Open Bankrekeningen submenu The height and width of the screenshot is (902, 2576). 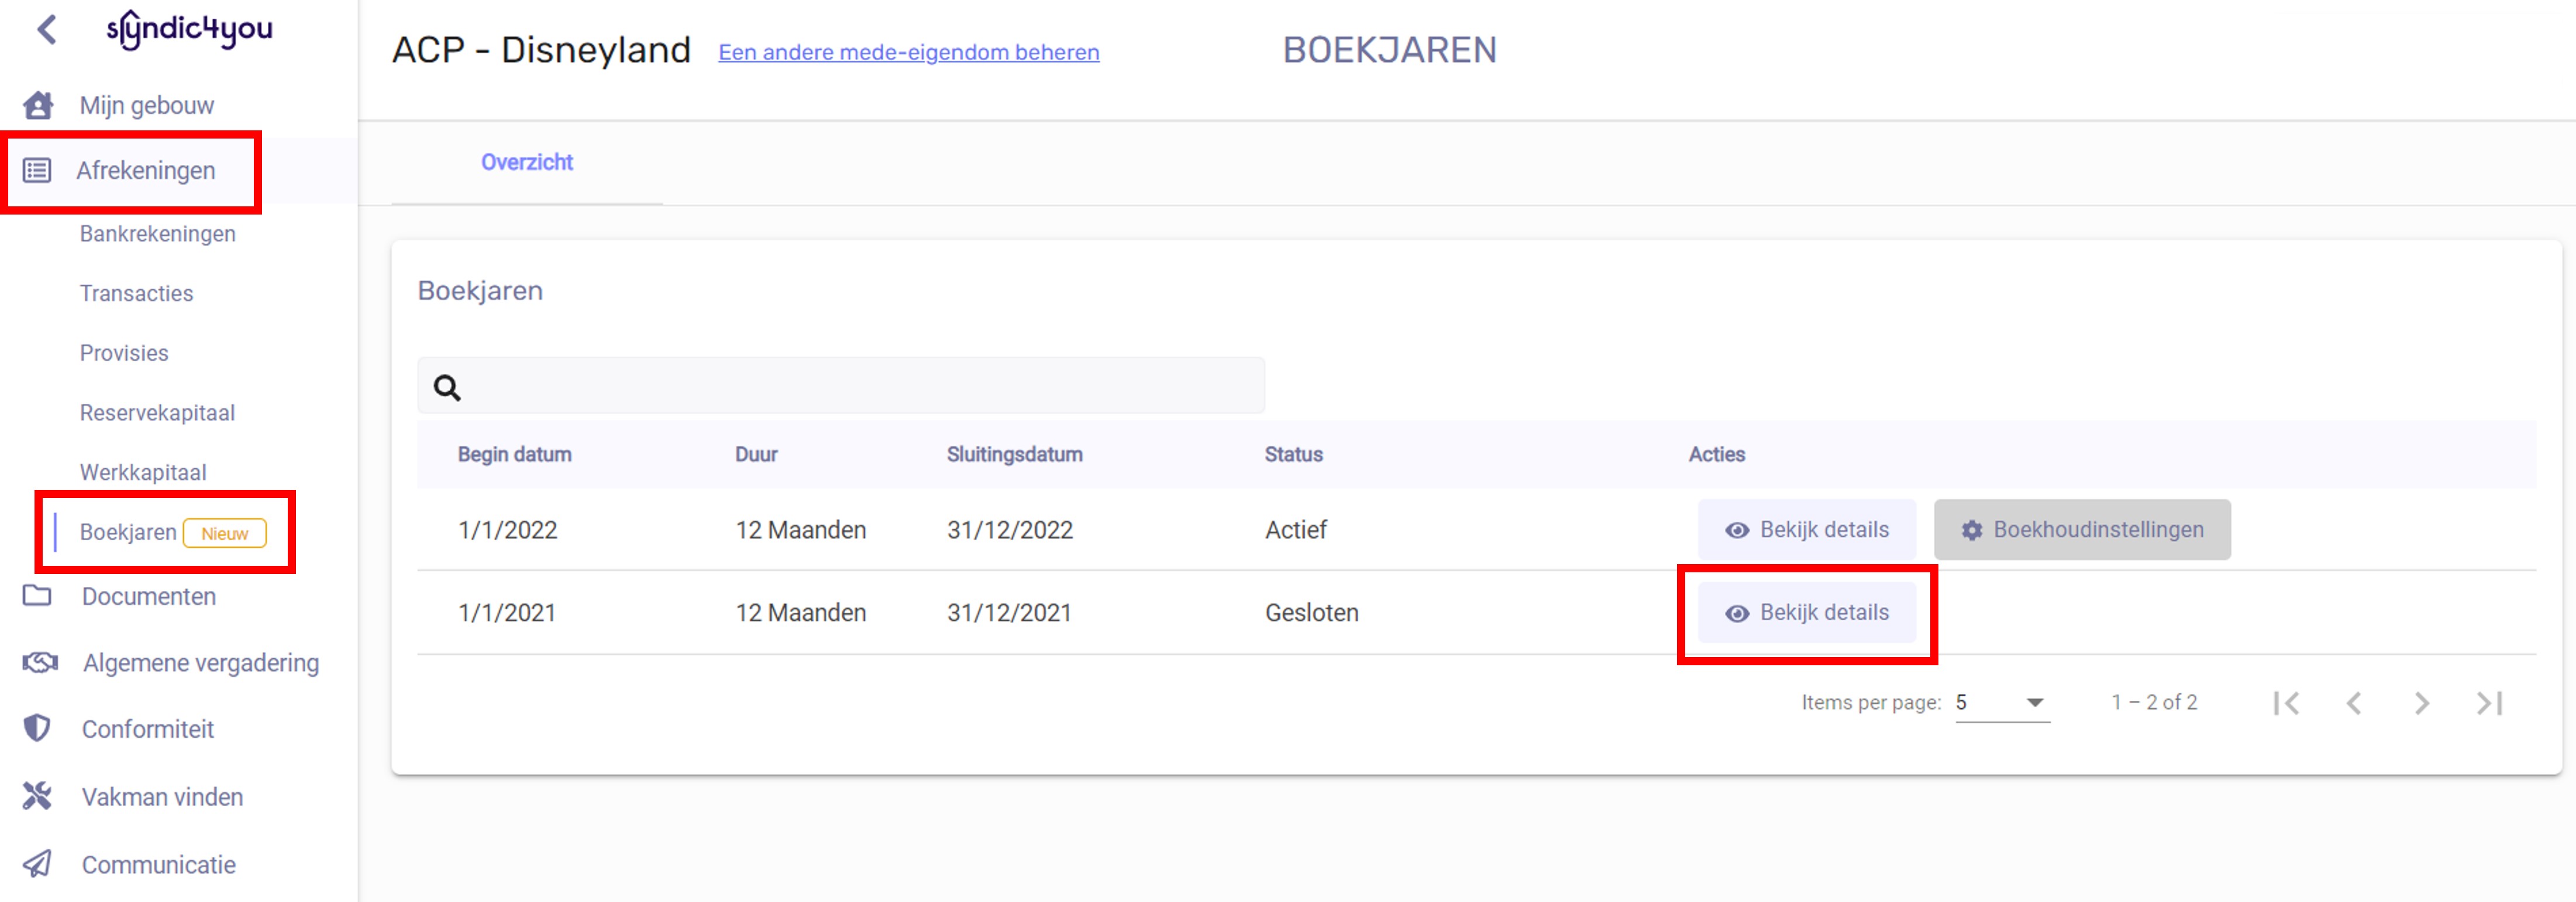(158, 233)
